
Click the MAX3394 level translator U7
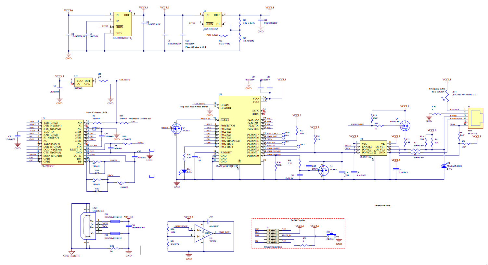tap(373, 148)
